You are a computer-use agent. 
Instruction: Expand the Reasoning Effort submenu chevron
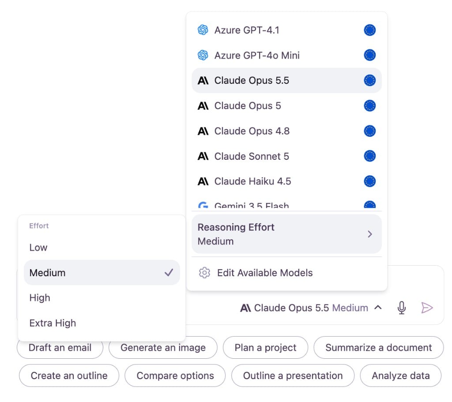point(370,234)
